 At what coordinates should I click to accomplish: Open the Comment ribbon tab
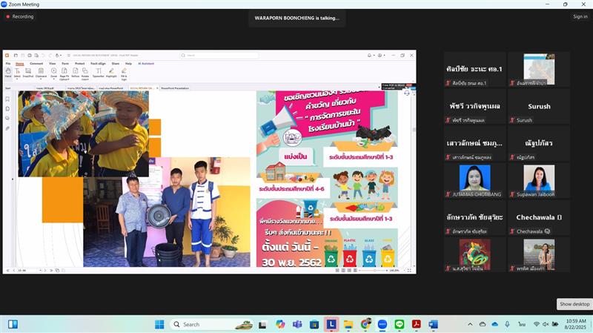[36, 64]
